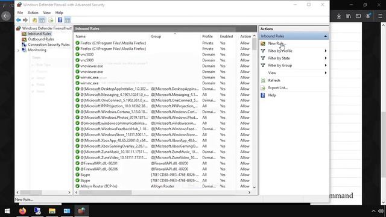Screen dimensions: 386x217
Task: Click the Filter by Group funnel icon
Action: point(263,65)
